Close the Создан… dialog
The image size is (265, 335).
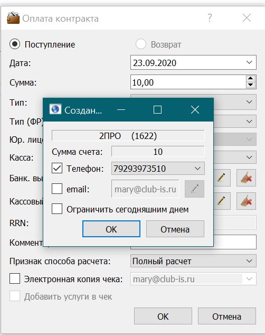(195, 110)
